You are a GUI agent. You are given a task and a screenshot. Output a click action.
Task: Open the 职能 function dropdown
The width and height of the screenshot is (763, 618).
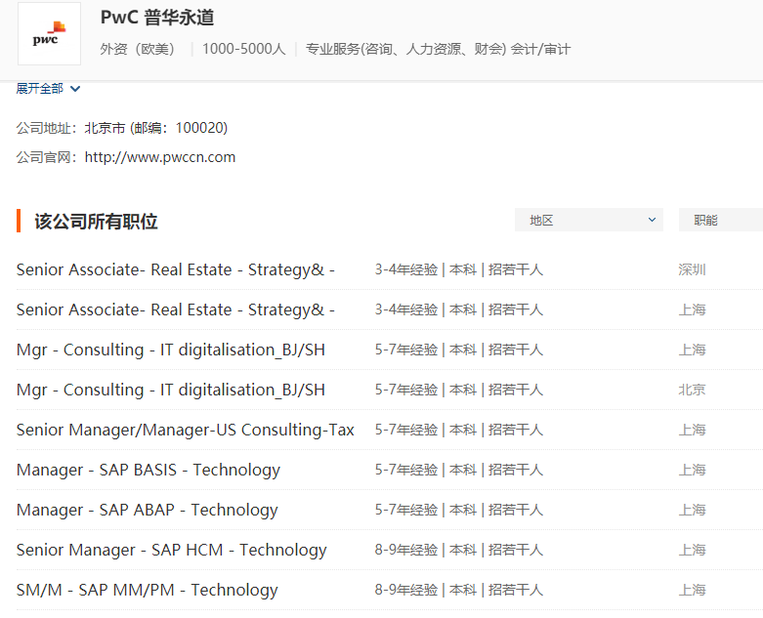pos(721,221)
